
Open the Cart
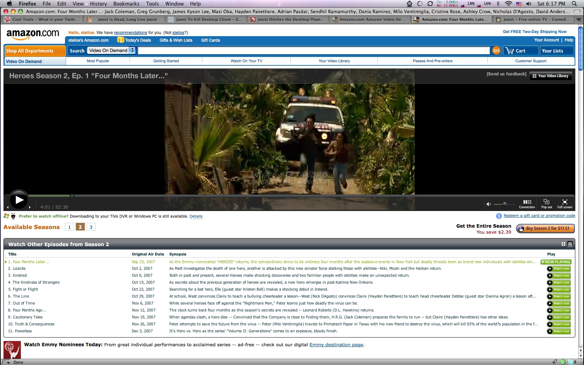pyautogui.click(x=520, y=51)
